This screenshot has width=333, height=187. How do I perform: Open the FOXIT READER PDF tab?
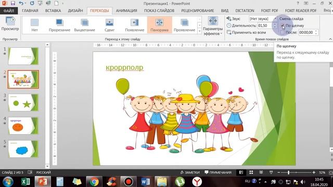301,10
